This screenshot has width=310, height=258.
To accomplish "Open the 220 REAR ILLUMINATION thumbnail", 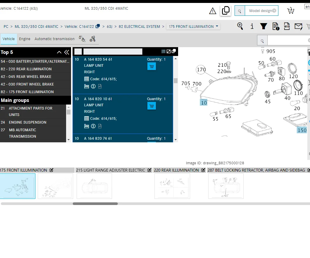I will coord(172,186).
